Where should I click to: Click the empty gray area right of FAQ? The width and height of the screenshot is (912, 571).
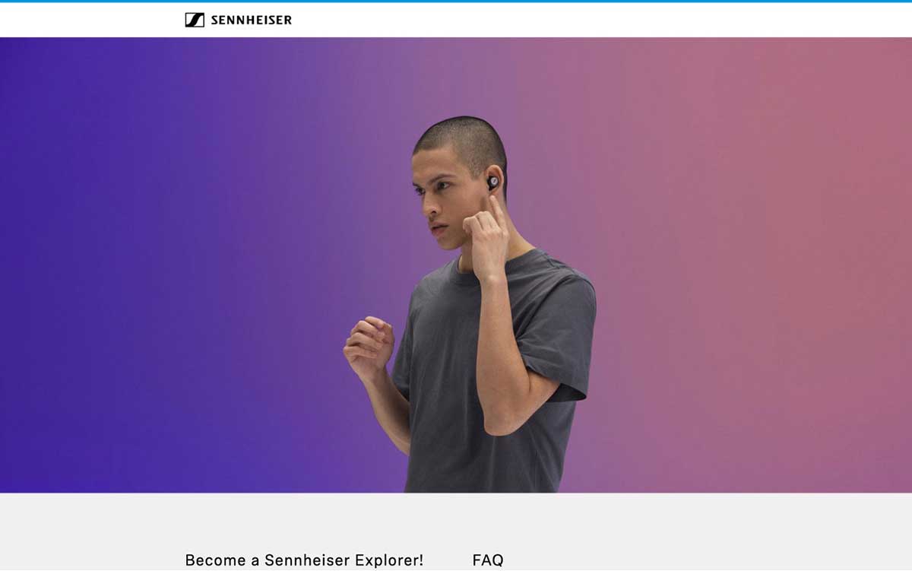click(x=707, y=560)
